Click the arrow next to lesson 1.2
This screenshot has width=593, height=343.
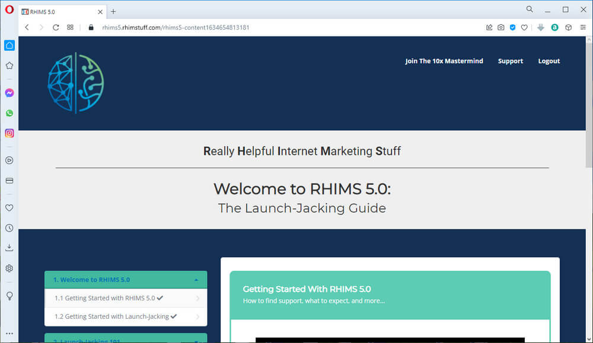(x=198, y=316)
